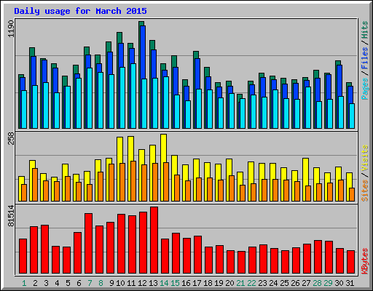The image size is (373, 291).
Task: Click day label 25 on the x-axis
Action: click(x=284, y=283)
